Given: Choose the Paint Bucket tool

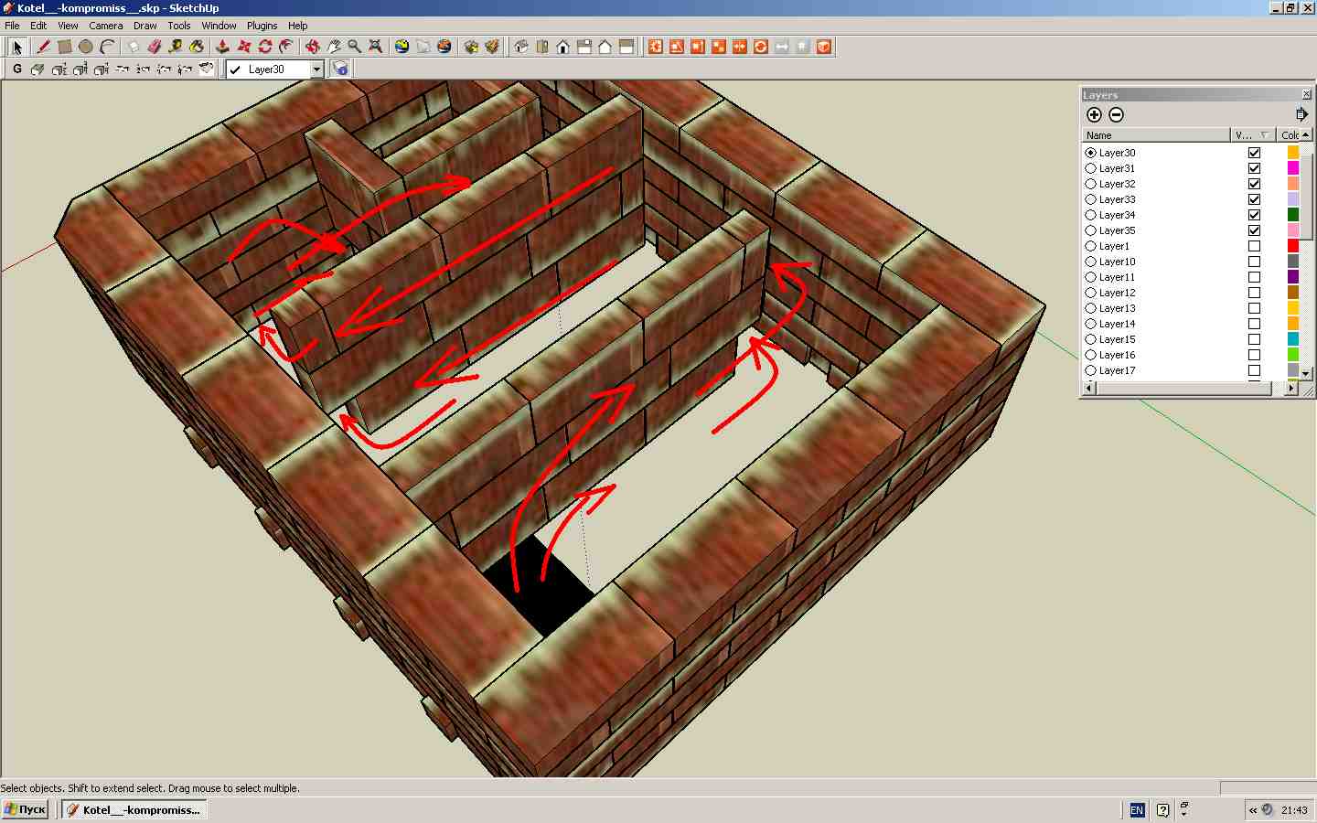Looking at the screenshot, I should (x=197, y=47).
